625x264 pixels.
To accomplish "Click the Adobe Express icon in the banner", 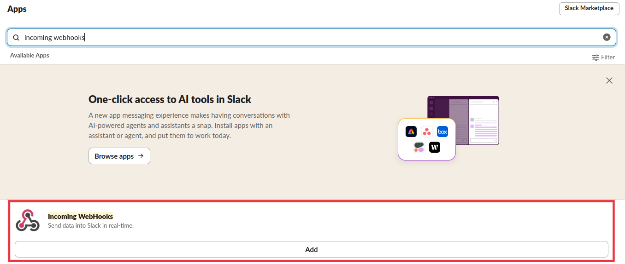I will pyautogui.click(x=411, y=132).
